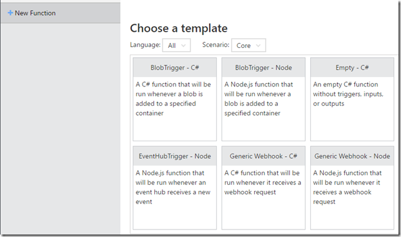Choose the EventHubTrigger - Node template card
401x237 pixels.
pos(175,188)
